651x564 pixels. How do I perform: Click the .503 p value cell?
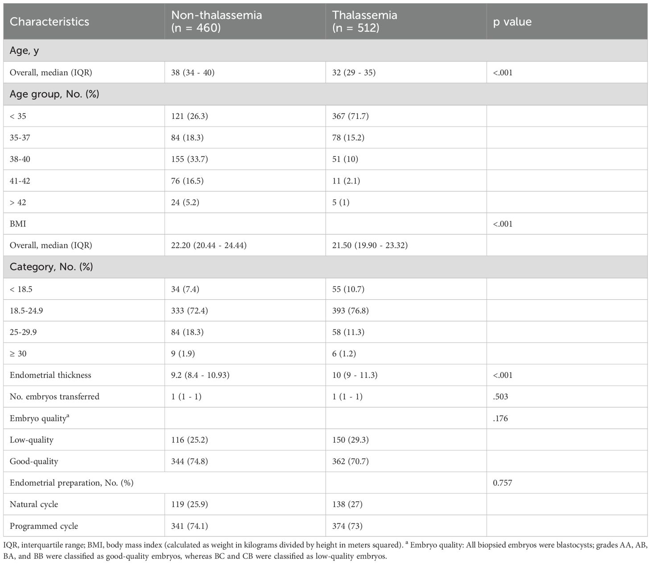point(501,396)
